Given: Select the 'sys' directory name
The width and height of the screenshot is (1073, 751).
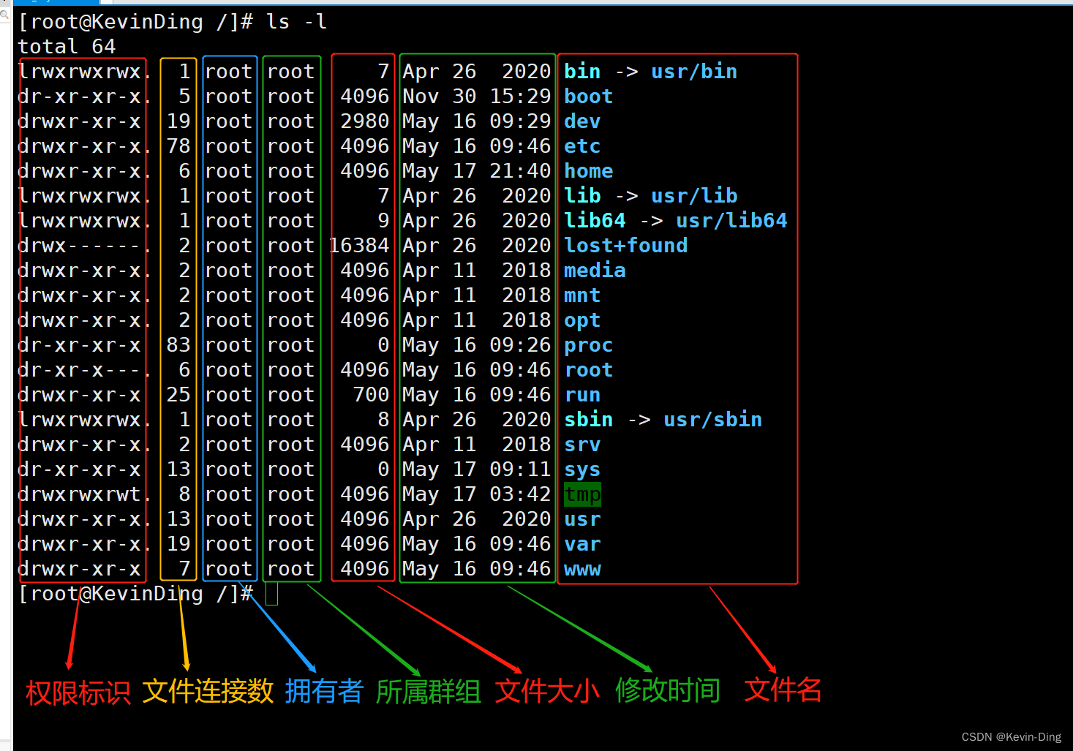Looking at the screenshot, I should (x=582, y=469).
